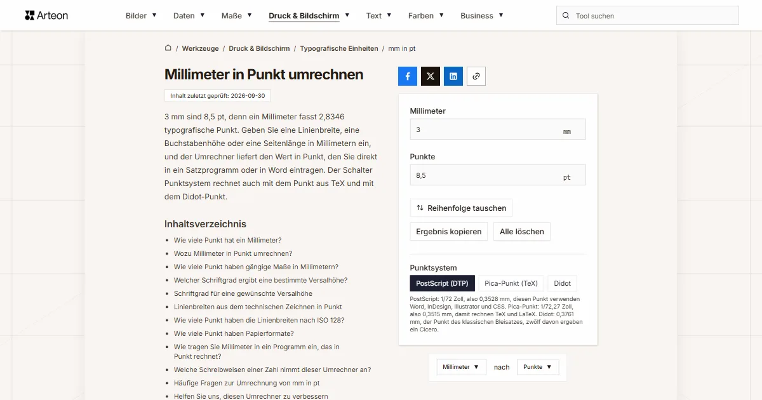Copy page link via chain icon
Viewport: 762px width, 400px height.
pyautogui.click(x=476, y=76)
